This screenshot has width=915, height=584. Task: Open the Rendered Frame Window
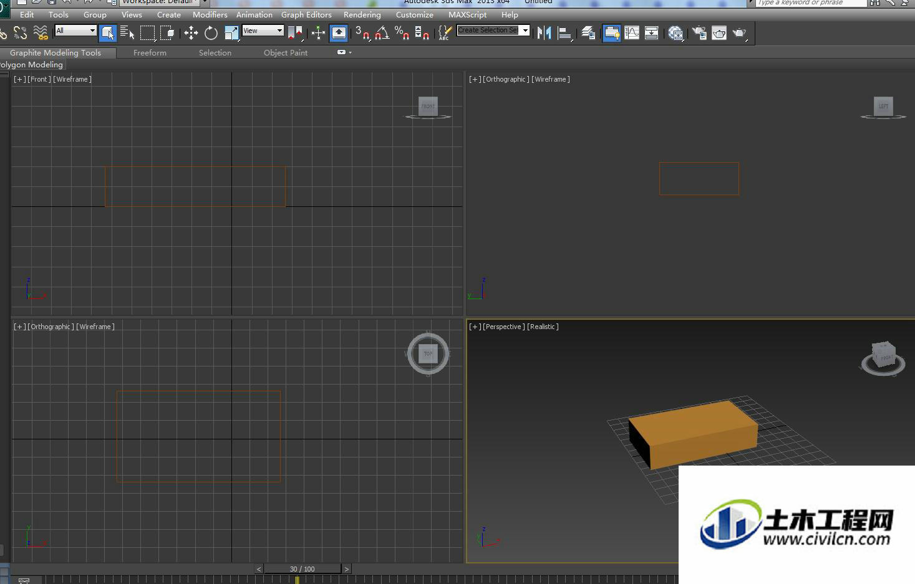pos(719,32)
